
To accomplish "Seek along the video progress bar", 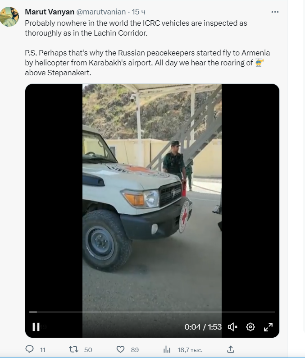I will 152,312.
